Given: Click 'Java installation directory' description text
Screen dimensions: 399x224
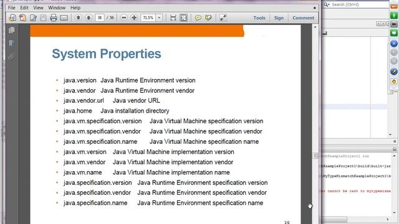Looking at the screenshot, I should [135, 111].
